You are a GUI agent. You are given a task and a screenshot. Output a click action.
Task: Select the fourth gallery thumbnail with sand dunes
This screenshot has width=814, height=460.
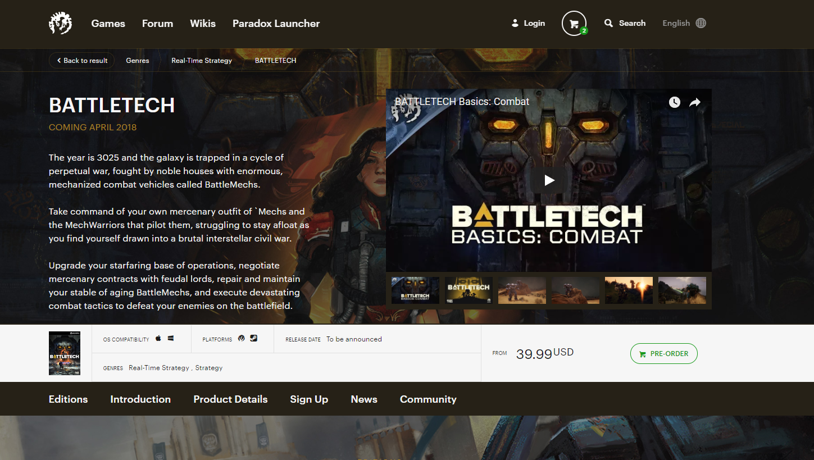[575, 290]
